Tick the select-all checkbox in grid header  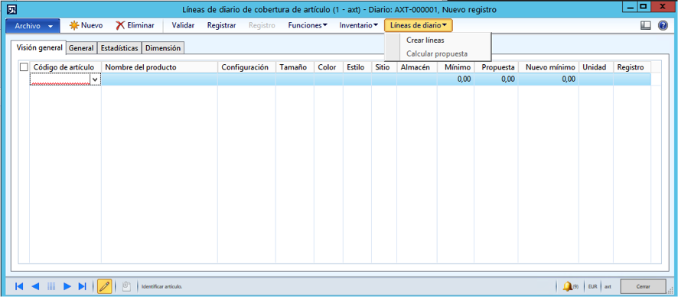[24, 67]
